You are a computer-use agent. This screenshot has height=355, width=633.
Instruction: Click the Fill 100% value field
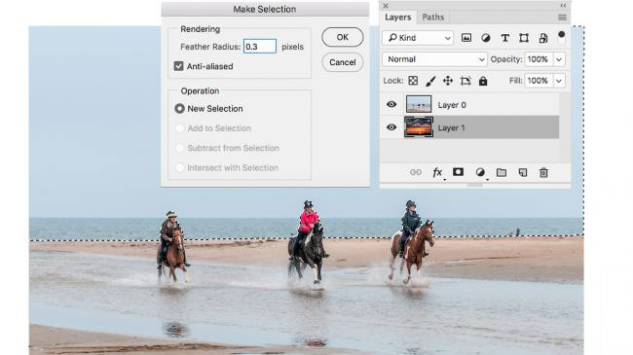click(539, 81)
